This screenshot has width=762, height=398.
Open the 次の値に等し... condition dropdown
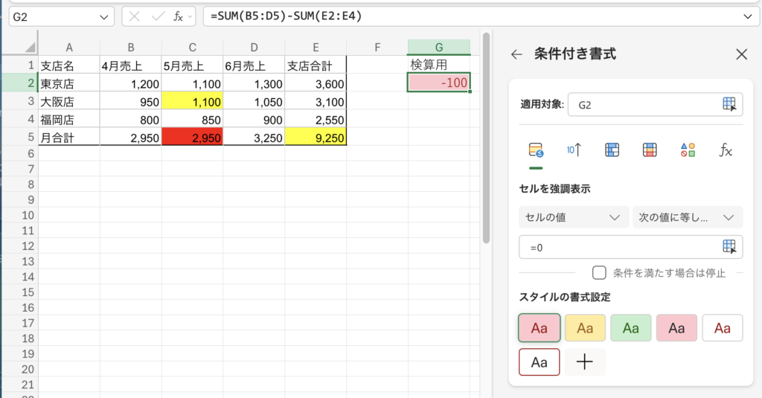688,217
